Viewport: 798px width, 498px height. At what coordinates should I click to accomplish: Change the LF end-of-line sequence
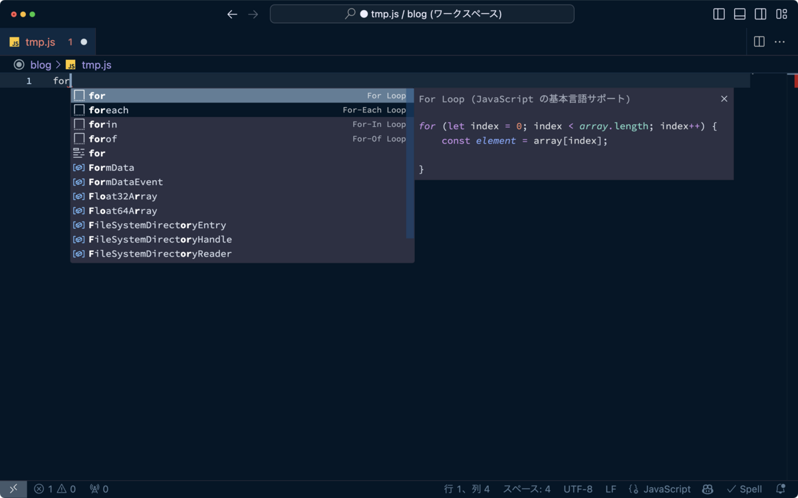pyautogui.click(x=610, y=489)
